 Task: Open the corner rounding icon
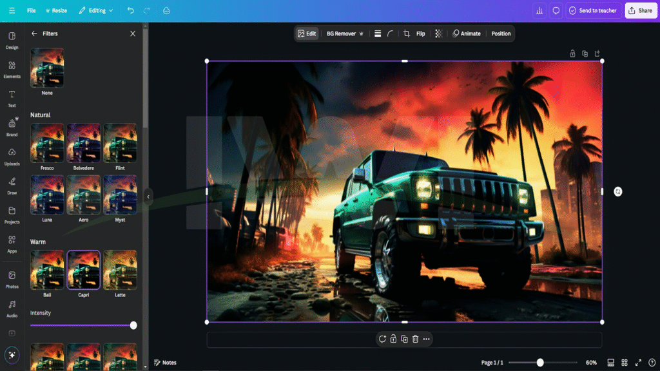click(x=390, y=33)
